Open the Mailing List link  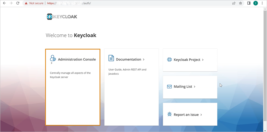click(x=183, y=87)
